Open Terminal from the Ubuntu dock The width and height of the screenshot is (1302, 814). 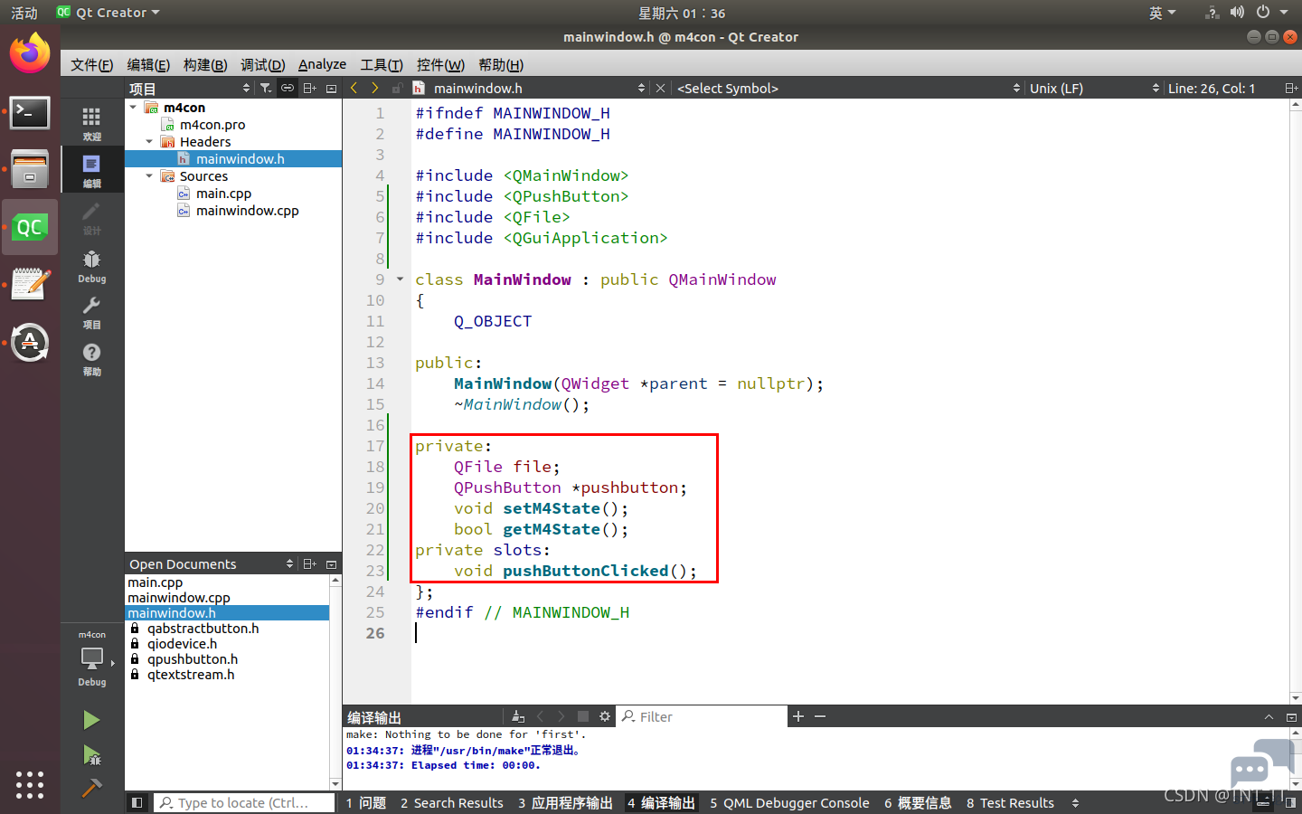(x=30, y=114)
